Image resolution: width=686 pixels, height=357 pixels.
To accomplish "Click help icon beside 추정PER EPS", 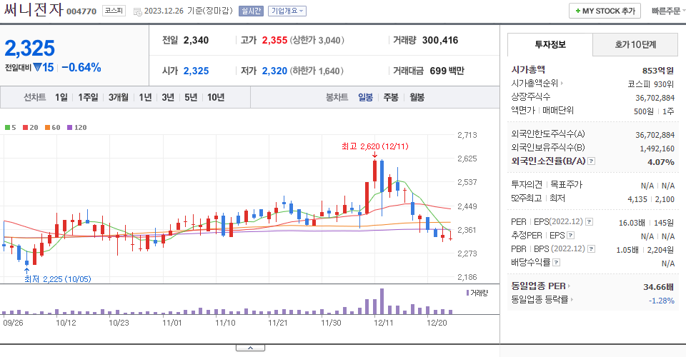I will (x=570, y=236).
